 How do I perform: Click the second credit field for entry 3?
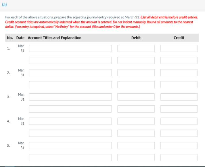[179, 109]
